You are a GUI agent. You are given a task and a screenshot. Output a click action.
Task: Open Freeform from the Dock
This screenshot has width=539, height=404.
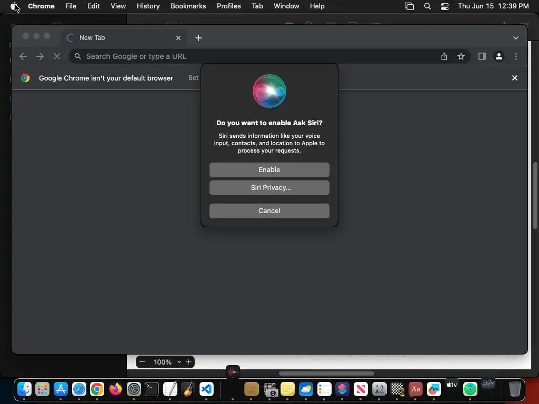434,389
